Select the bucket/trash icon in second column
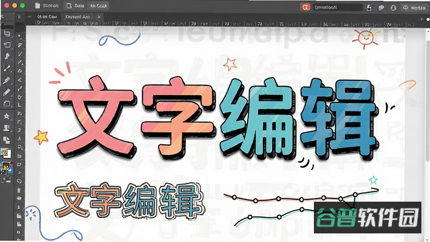 point(19,190)
